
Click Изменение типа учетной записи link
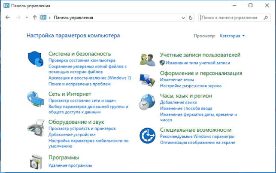(198, 63)
